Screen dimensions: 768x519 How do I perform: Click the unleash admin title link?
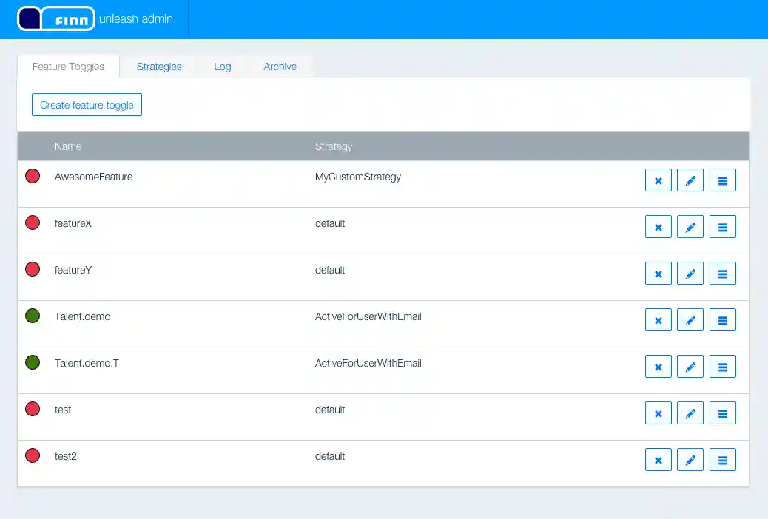pos(136,18)
